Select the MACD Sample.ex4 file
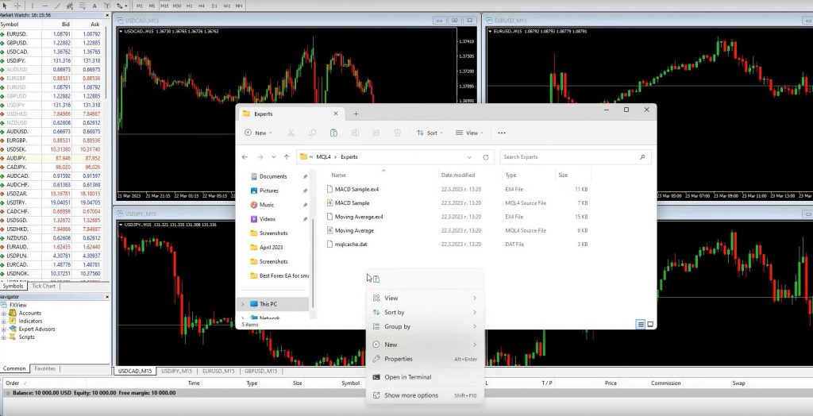Image resolution: width=813 pixels, height=416 pixels. pos(356,189)
